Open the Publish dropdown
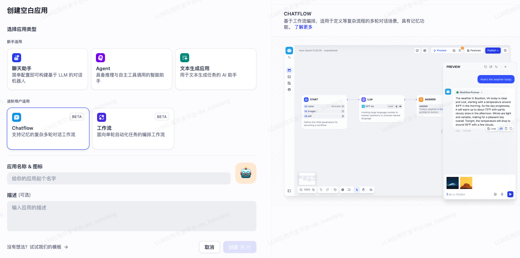 tap(492, 50)
